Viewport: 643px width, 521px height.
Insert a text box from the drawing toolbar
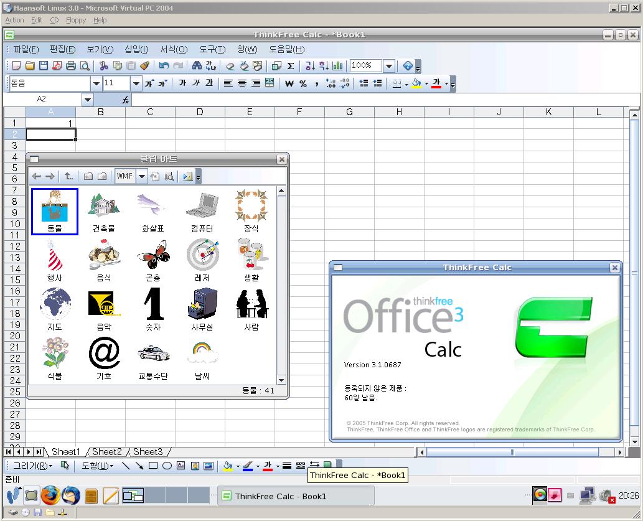(x=181, y=466)
